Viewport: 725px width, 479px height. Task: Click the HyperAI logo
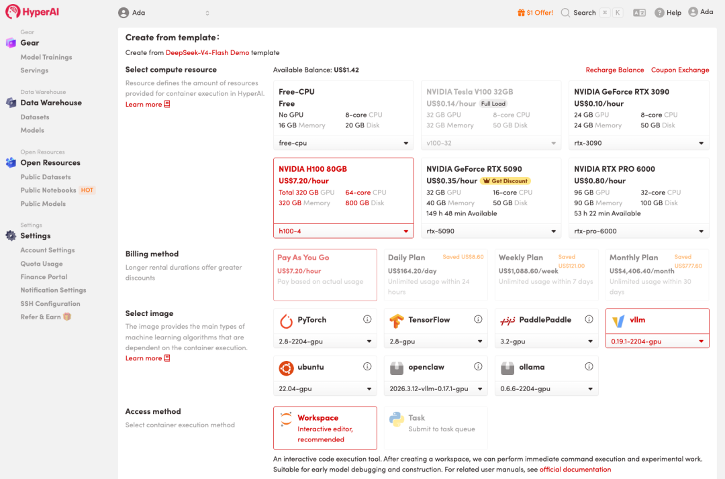(32, 11)
